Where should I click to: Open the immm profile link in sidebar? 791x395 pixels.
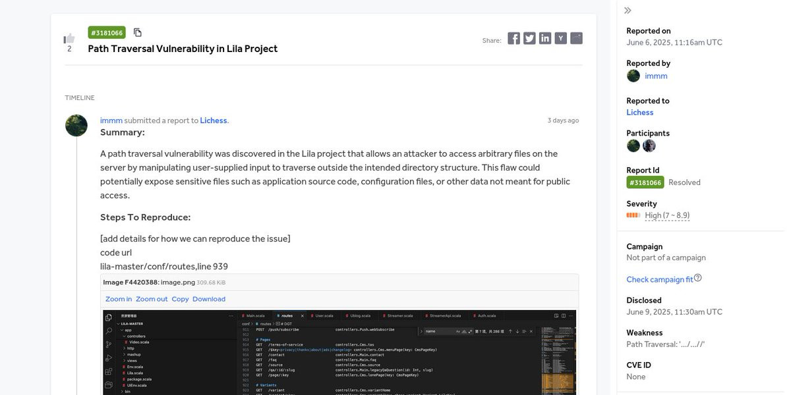click(656, 76)
